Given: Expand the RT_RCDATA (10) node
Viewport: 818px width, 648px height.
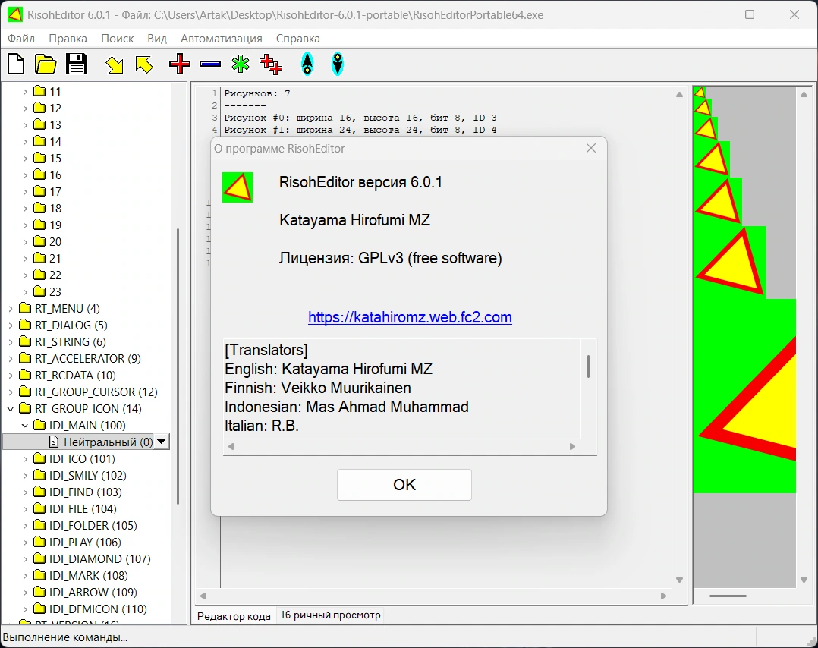Looking at the screenshot, I should 11,375.
